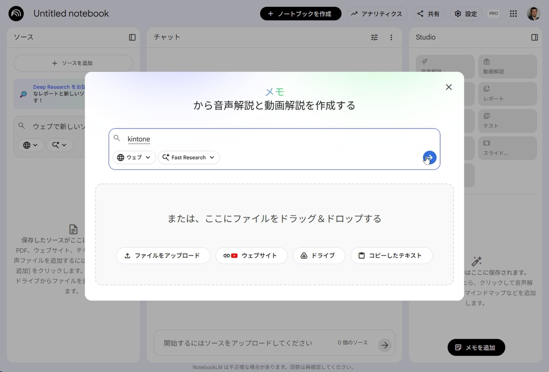Submit search with the blue arrow button
549x372 pixels.
(430, 158)
